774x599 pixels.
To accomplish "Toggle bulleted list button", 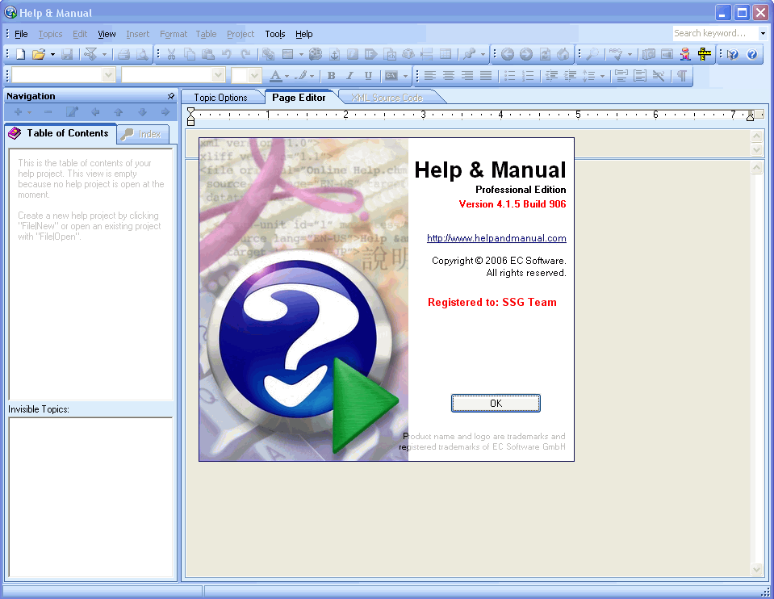I will coord(510,76).
